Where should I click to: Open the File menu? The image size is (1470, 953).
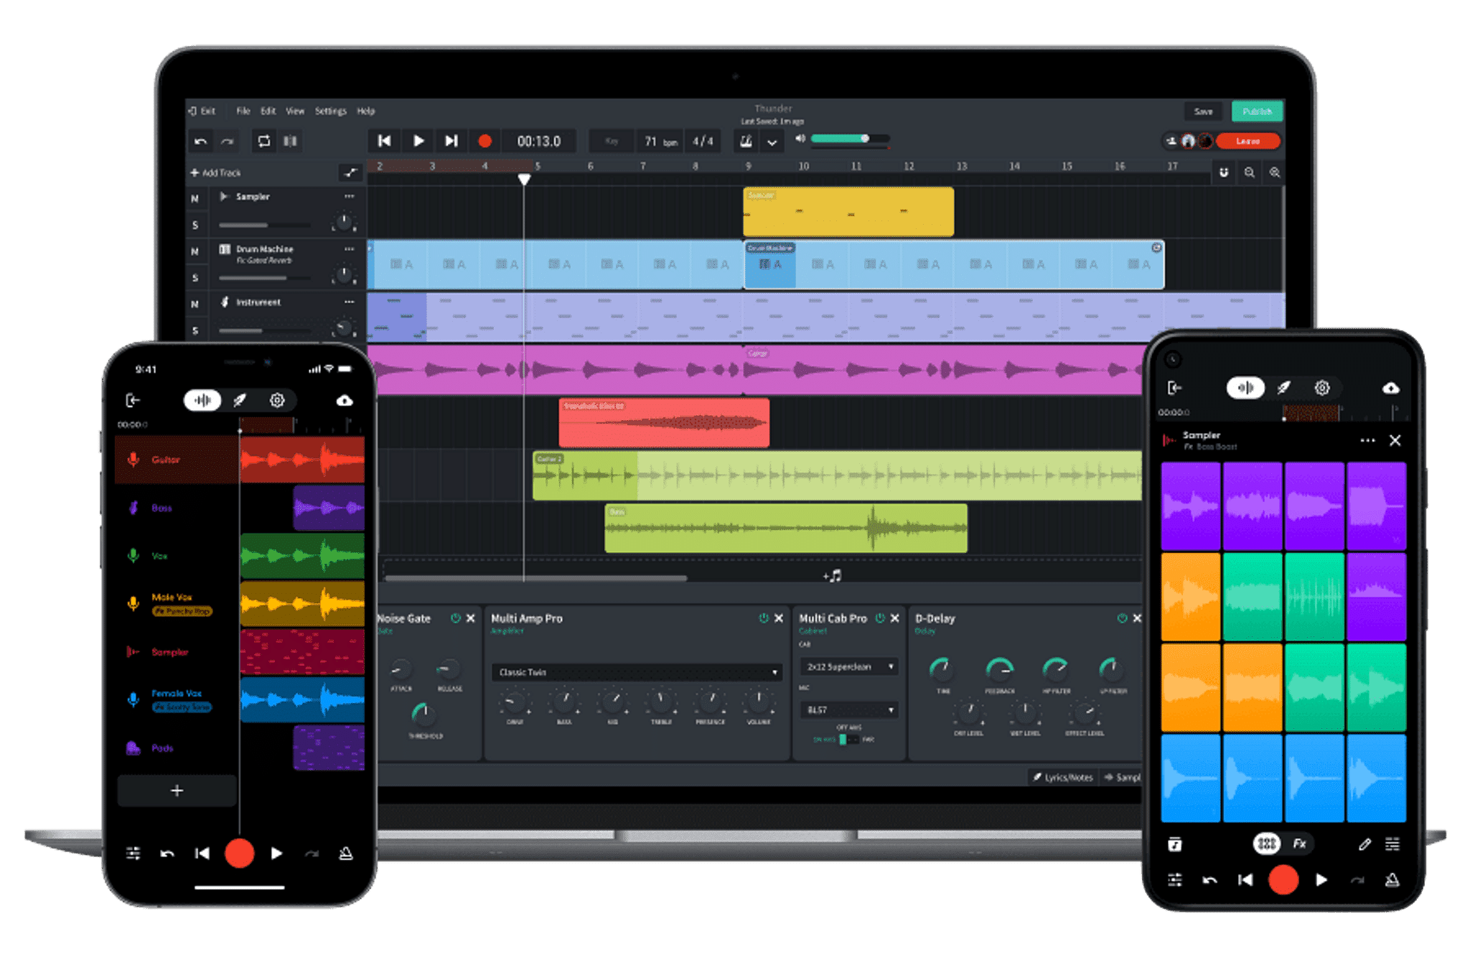pyautogui.click(x=243, y=111)
